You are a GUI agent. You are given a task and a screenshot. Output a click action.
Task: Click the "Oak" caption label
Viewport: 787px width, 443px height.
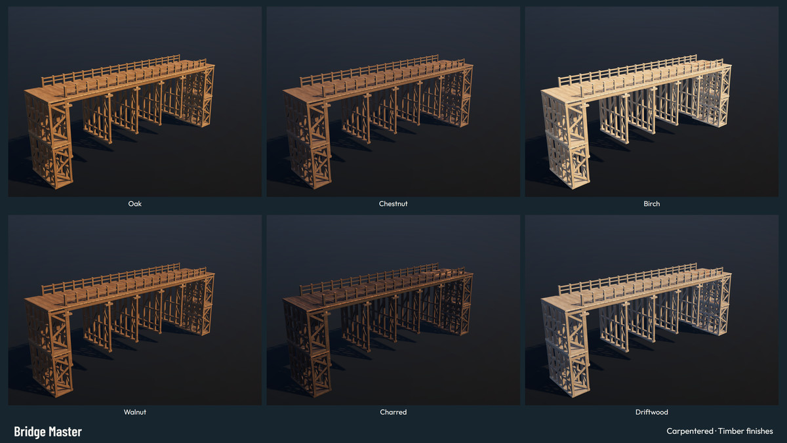pos(135,203)
